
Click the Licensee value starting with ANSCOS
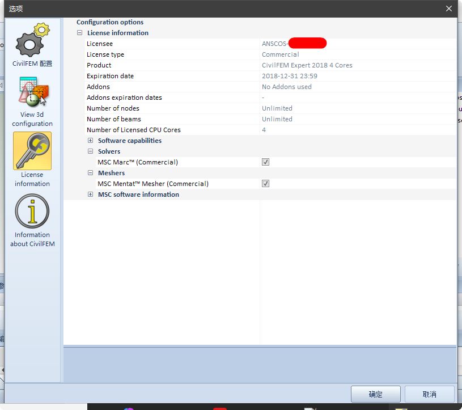(294, 44)
